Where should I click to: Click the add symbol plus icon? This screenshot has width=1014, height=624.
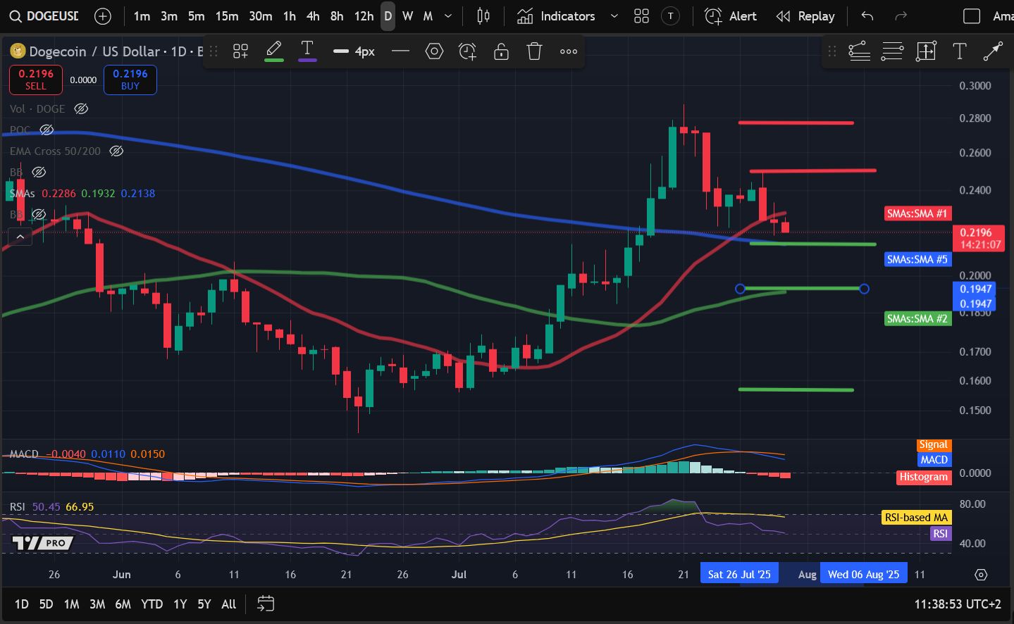point(103,16)
